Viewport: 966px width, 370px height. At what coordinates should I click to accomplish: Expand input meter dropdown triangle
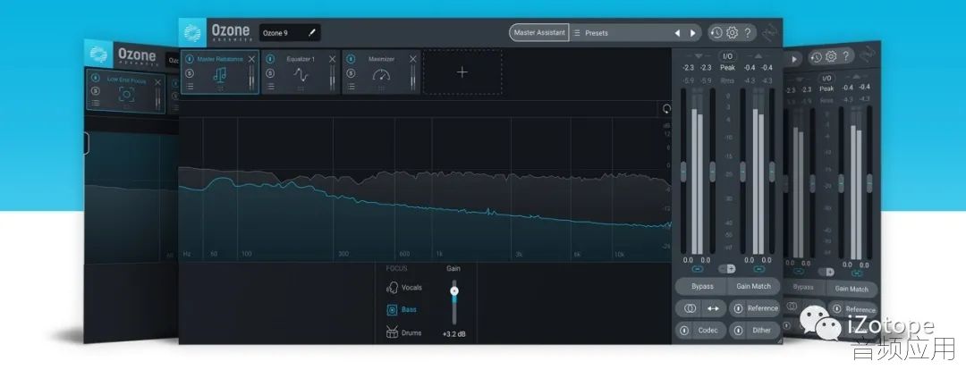[x=699, y=56]
